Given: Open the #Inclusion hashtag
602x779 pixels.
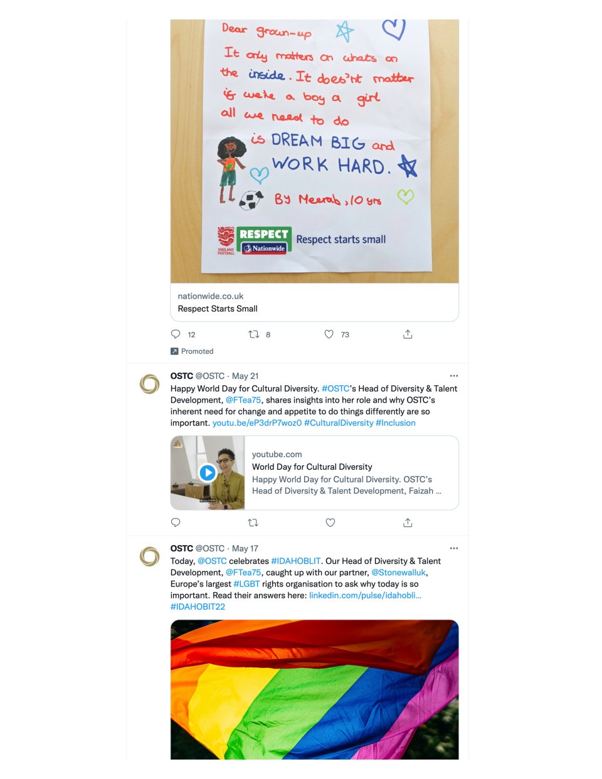Looking at the screenshot, I should (396, 423).
